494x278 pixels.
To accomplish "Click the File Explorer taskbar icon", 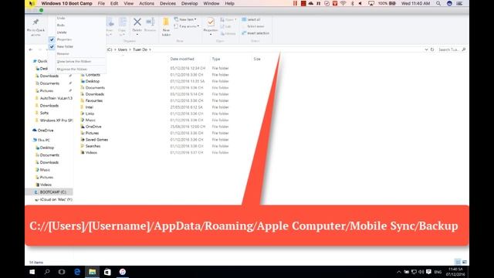I will coord(92,272).
